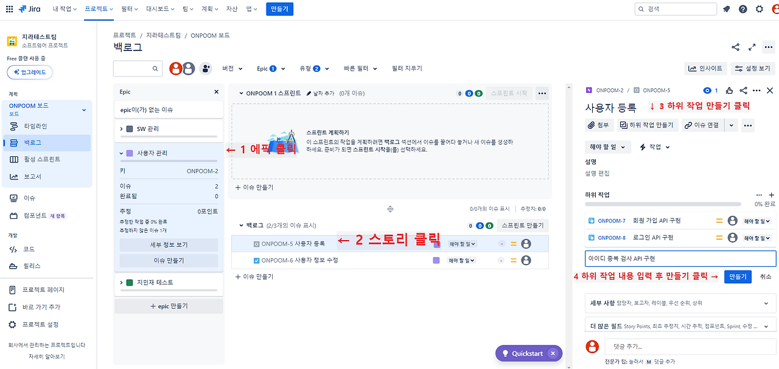The image size is (779, 369).
Task: Open the 프로젝트 top menu
Action: [x=99, y=9]
